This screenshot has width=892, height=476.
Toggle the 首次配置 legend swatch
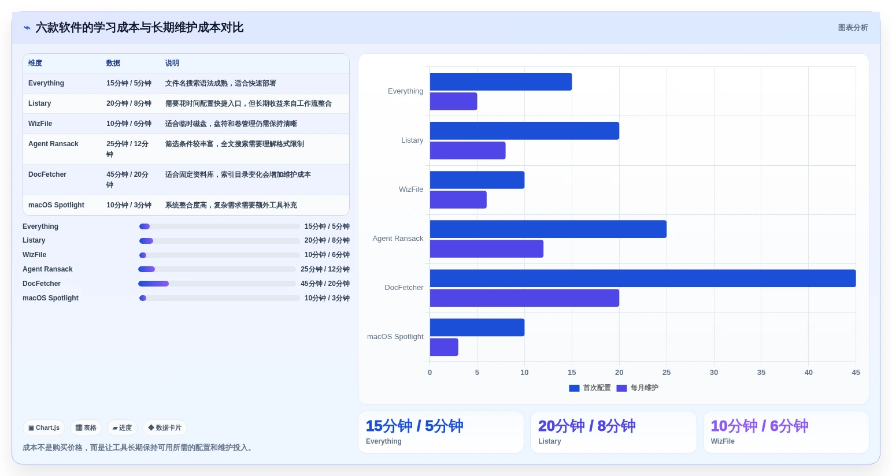[574, 388]
